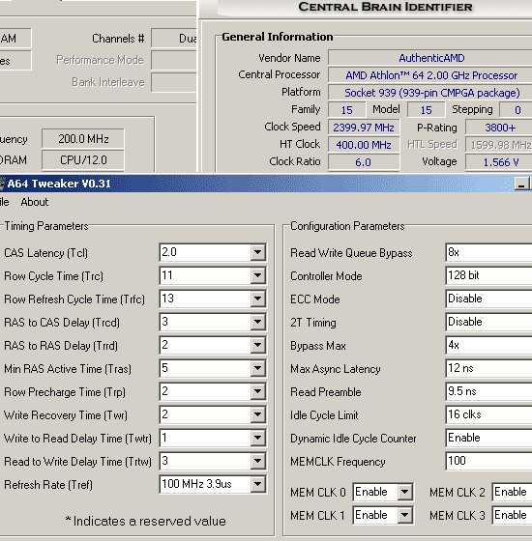Click the ECC Mode Disable field

coord(488,299)
